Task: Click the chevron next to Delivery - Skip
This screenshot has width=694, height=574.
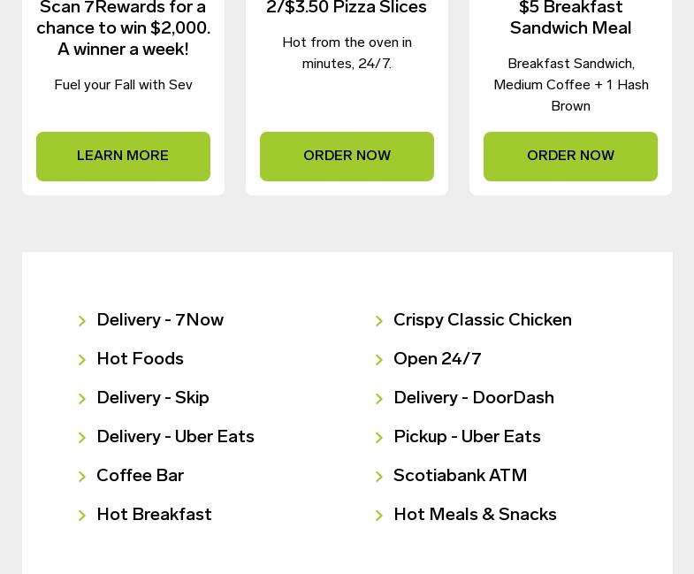Action: tap(82, 399)
